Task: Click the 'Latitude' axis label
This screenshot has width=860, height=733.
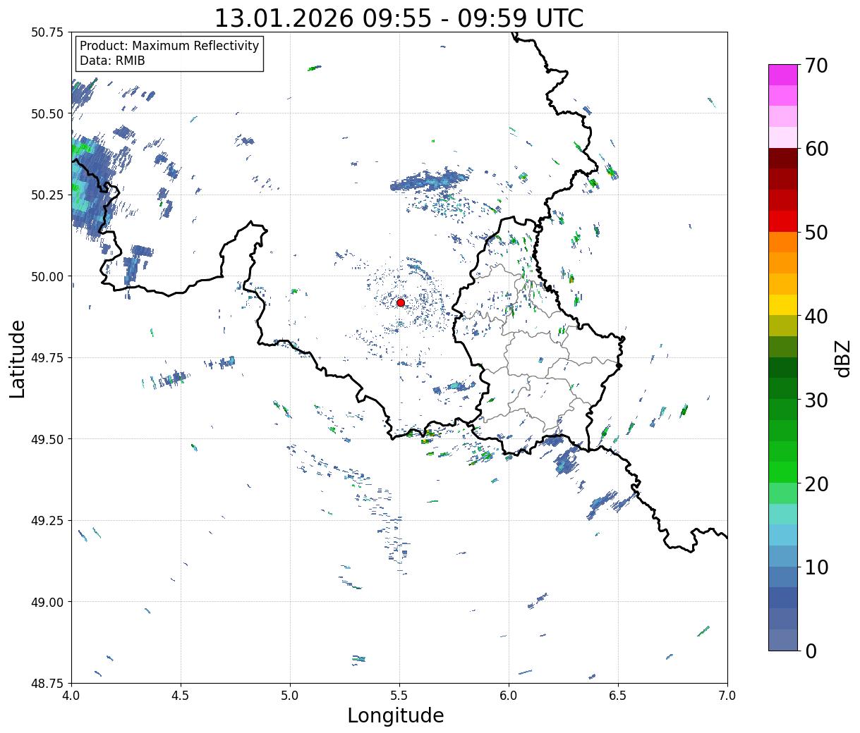Action: pyautogui.click(x=18, y=358)
